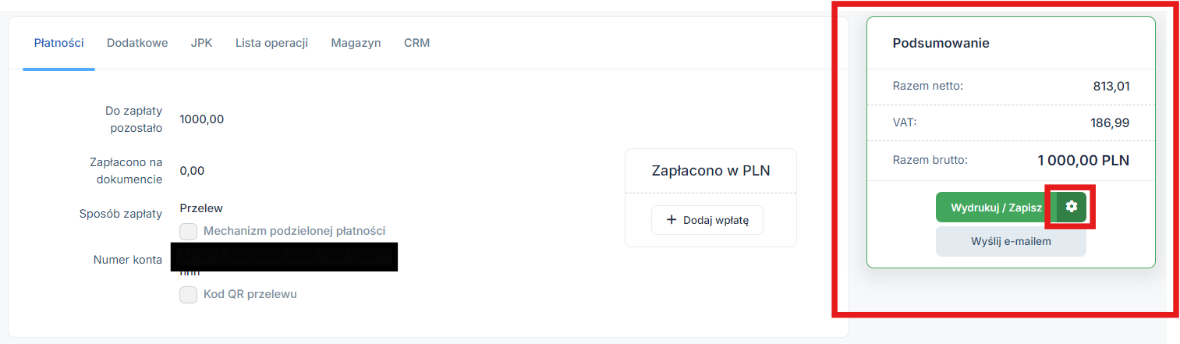Switch to the Dodatkowe tab
Image resolution: width=1180 pixels, height=344 pixels.
pyautogui.click(x=137, y=43)
